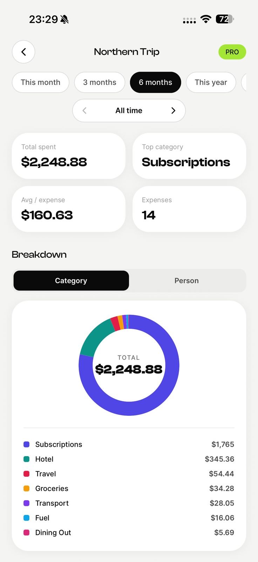The height and width of the screenshot is (562, 258).
Task: Choose the 6 months filter chip
Action: 155,82
